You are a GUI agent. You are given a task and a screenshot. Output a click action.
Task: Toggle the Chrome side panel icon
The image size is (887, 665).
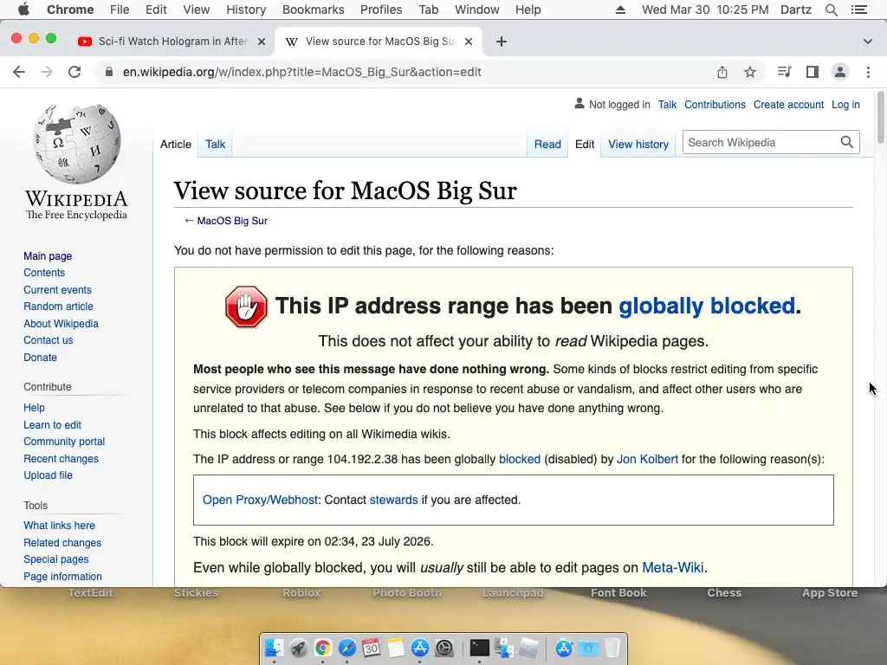[813, 72]
